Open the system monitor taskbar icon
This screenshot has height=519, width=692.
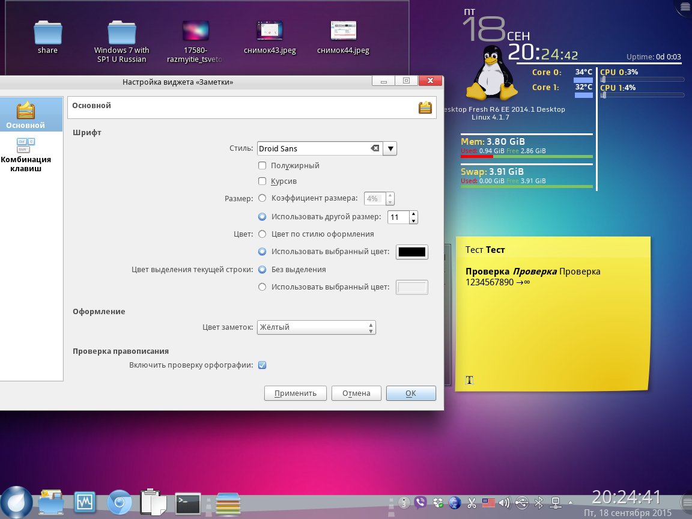point(85,503)
